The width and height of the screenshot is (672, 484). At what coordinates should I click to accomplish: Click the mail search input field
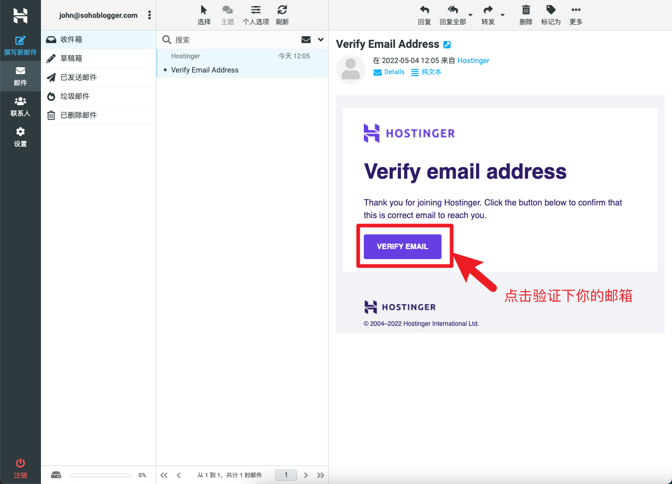(x=234, y=40)
